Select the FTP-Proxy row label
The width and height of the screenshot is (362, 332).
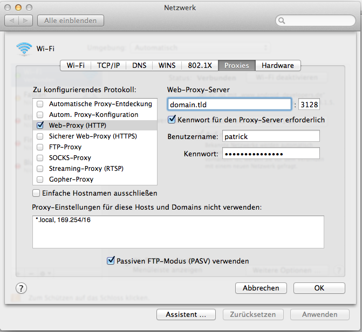[65, 147]
